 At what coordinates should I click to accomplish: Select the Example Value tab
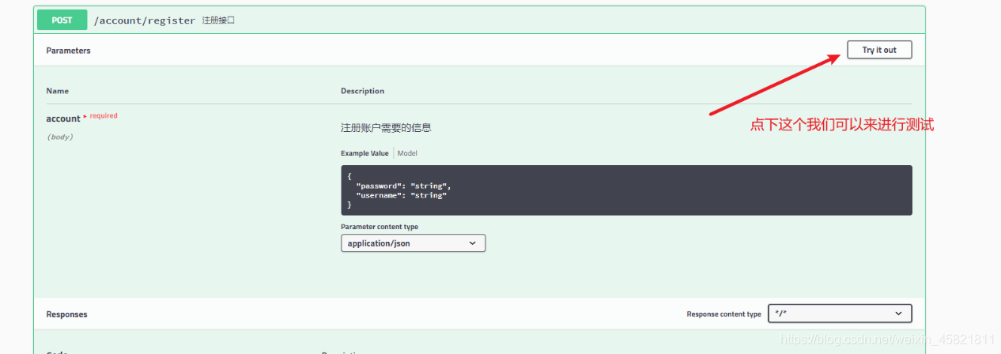[365, 153]
